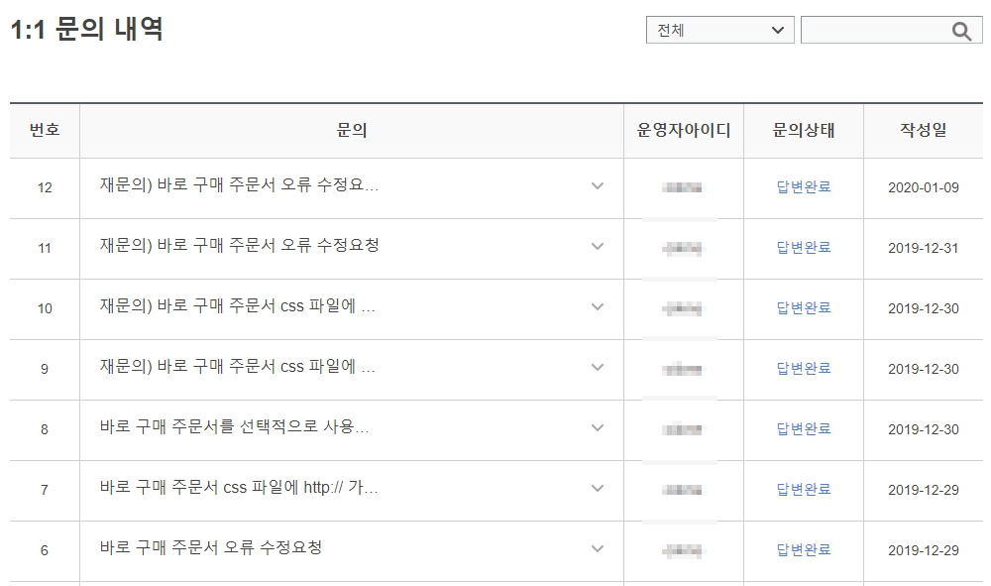Expand inquiry number 11 chevron
The width and height of the screenshot is (991, 586).
pyautogui.click(x=597, y=247)
